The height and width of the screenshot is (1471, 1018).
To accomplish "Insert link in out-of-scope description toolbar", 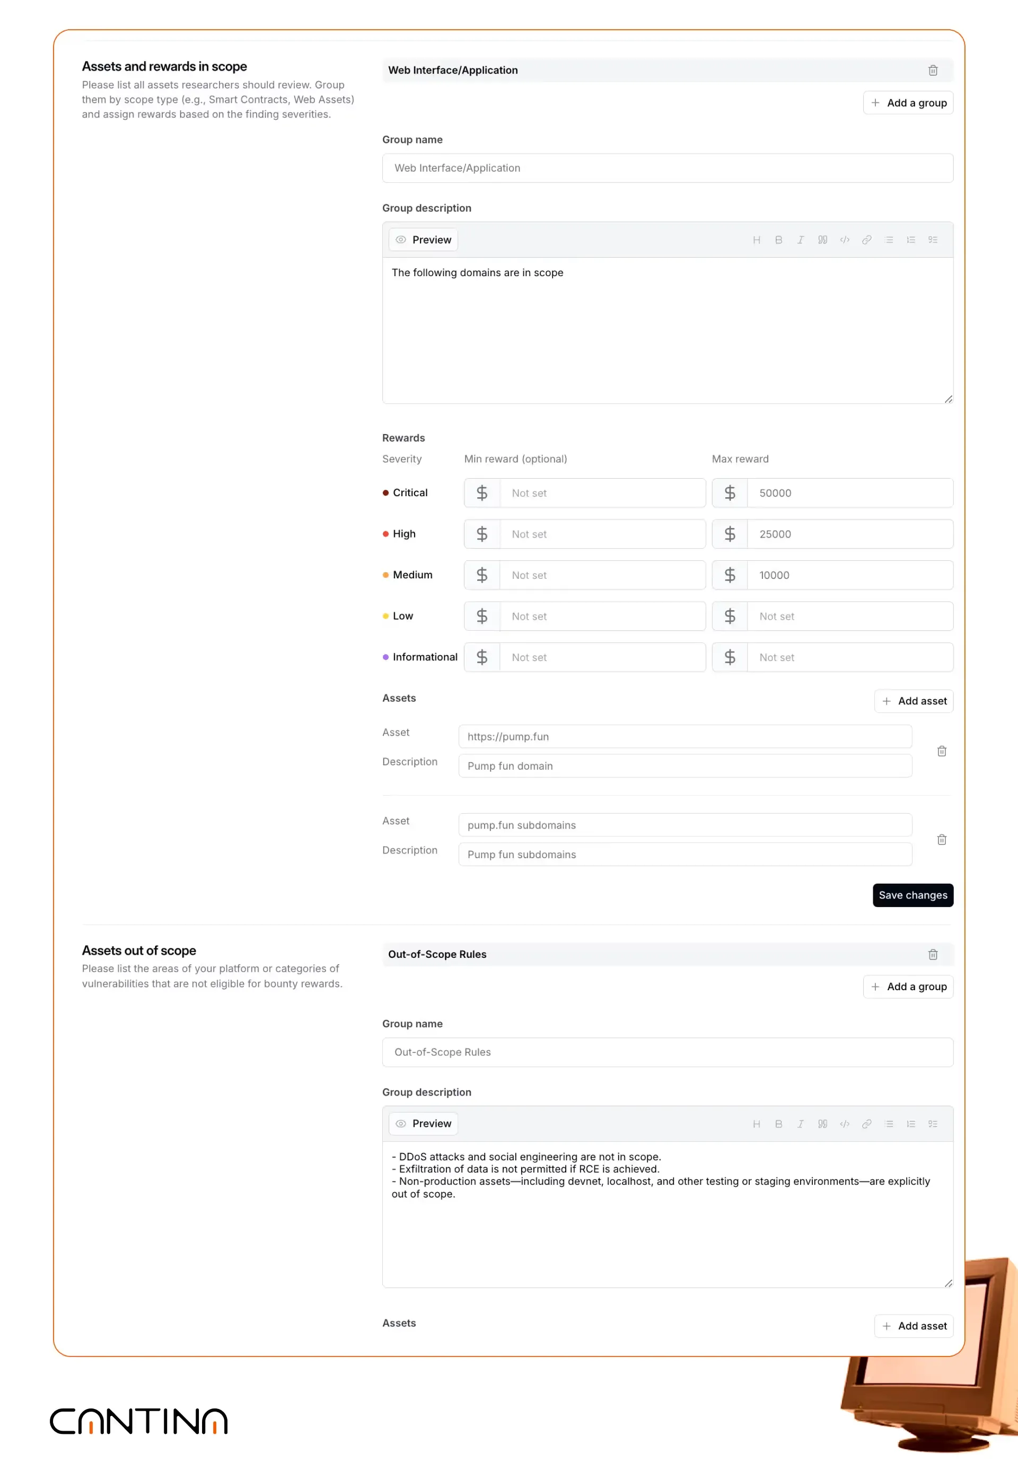I will 867,1124.
